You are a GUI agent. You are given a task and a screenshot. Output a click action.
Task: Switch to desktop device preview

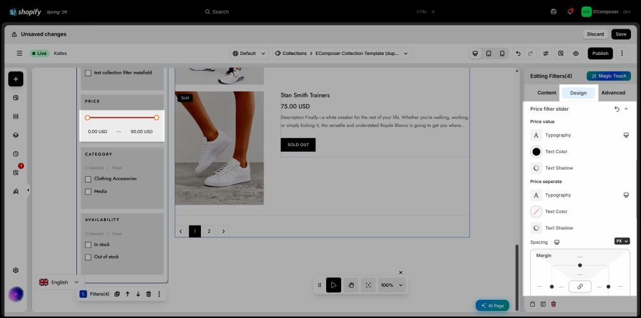coord(475,53)
